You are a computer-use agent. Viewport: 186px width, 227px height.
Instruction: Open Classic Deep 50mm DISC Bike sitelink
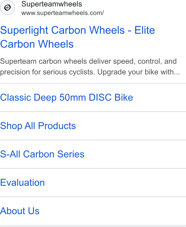(67, 97)
